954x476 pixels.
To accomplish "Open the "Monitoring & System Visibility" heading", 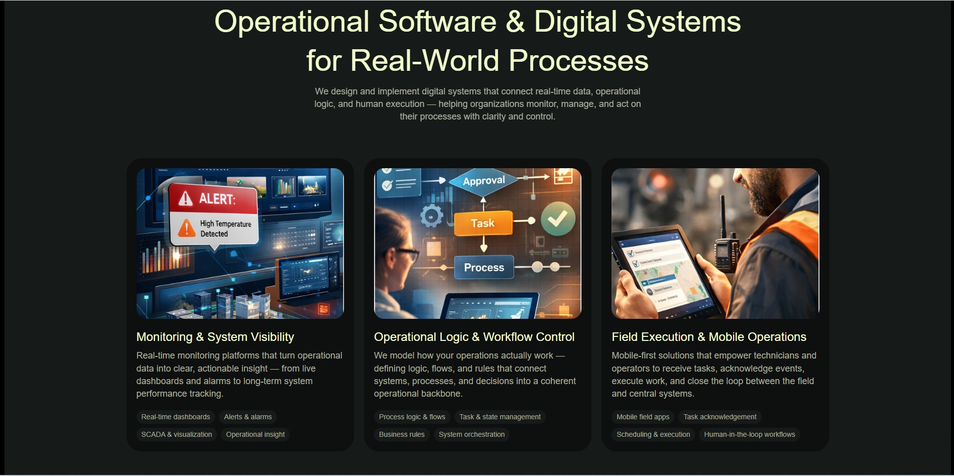I will (215, 337).
